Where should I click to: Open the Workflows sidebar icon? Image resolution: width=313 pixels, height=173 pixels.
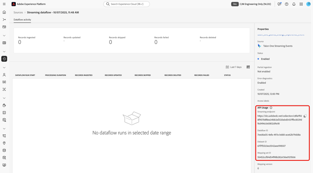pos(4,20)
